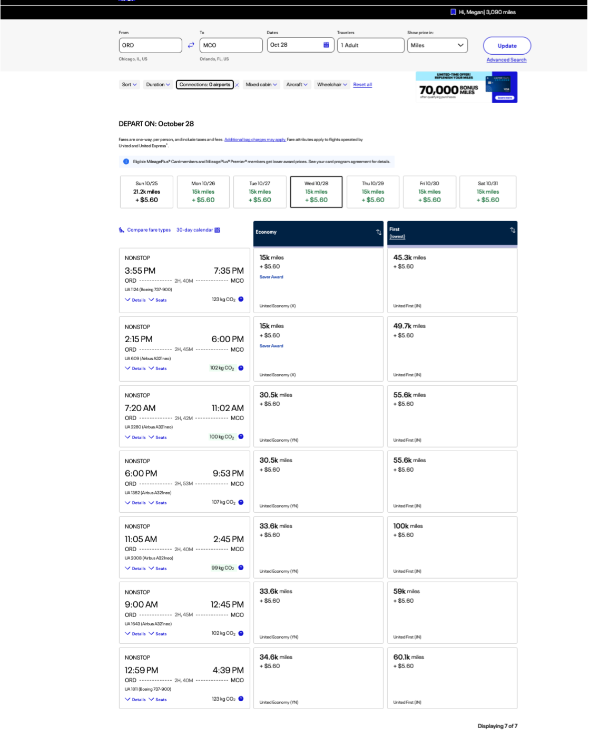590x736 pixels.
Task: Swap origin and destination airports icon
Action: [x=191, y=45]
